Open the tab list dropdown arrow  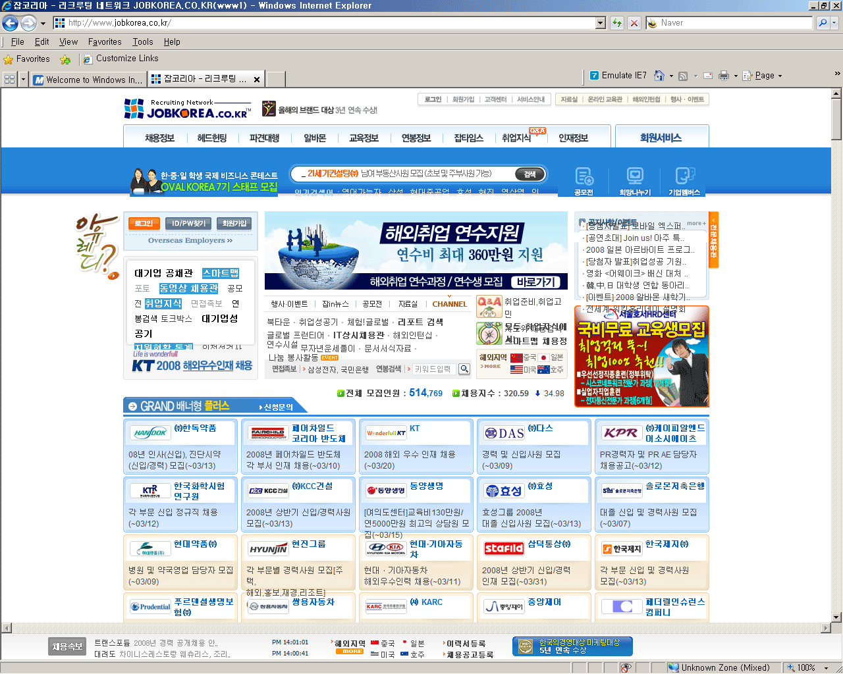(x=24, y=80)
